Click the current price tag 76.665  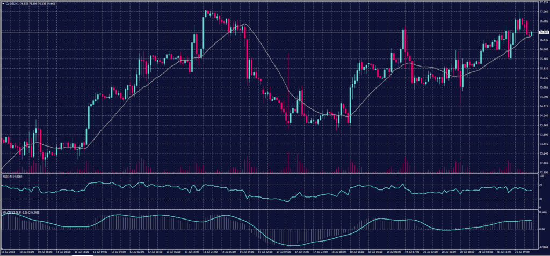[x=543, y=32]
